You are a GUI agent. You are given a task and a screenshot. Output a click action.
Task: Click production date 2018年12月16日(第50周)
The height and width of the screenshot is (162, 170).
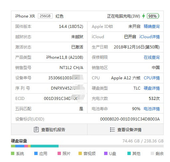click(137, 47)
